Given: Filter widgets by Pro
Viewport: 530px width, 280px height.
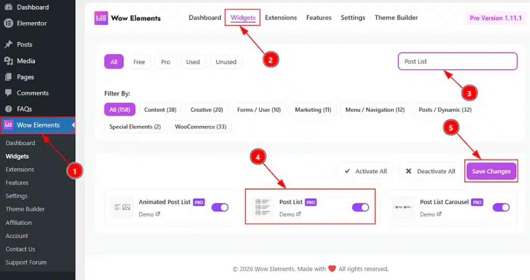Looking at the screenshot, I should tap(166, 62).
